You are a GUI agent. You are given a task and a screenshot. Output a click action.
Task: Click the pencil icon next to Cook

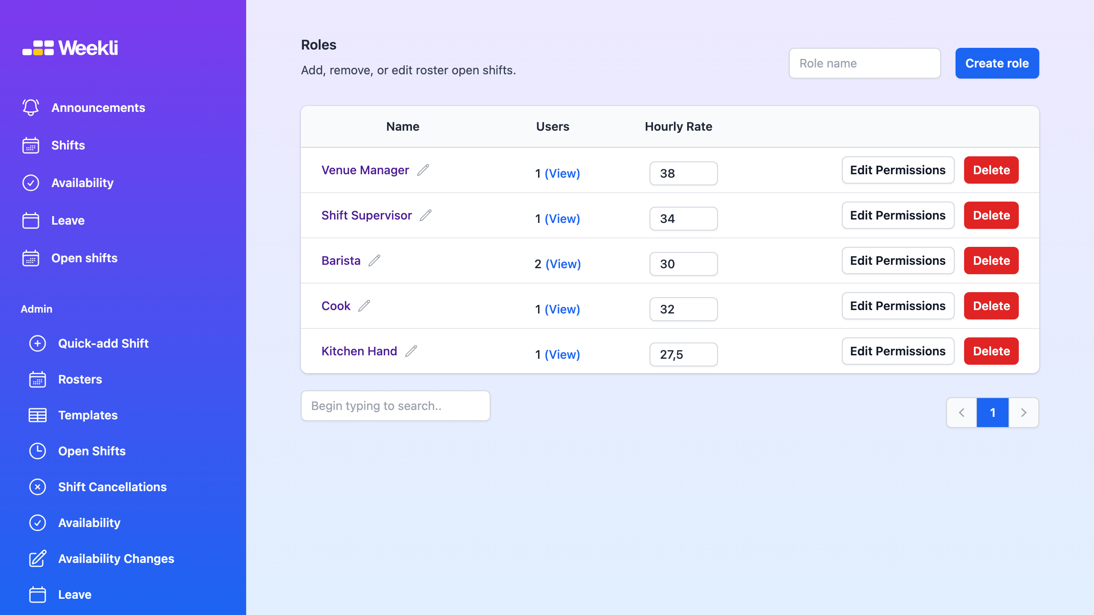(364, 306)
